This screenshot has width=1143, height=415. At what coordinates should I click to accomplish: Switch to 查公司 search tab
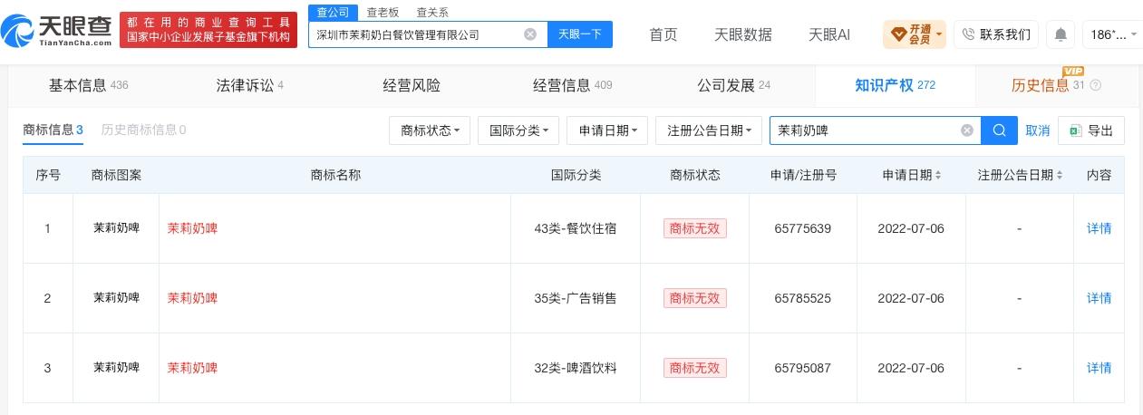[x=332, y=12]
